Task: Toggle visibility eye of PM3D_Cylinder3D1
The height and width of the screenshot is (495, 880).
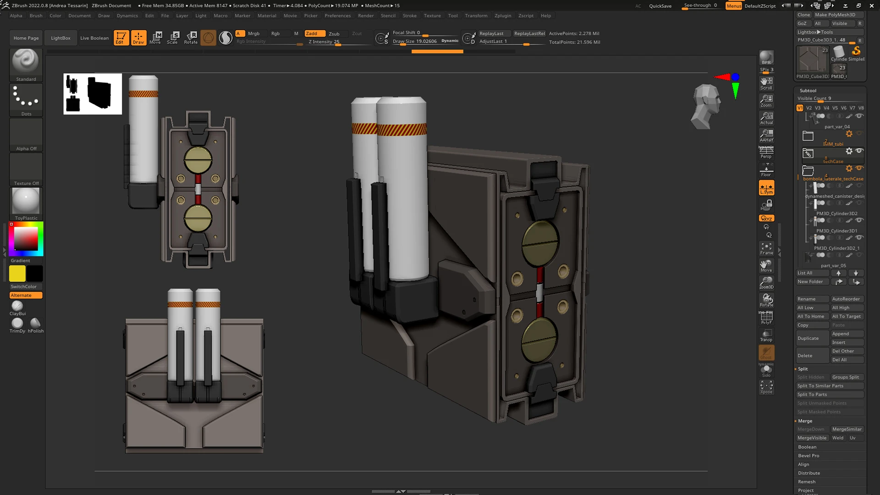Action: [859, 220]
